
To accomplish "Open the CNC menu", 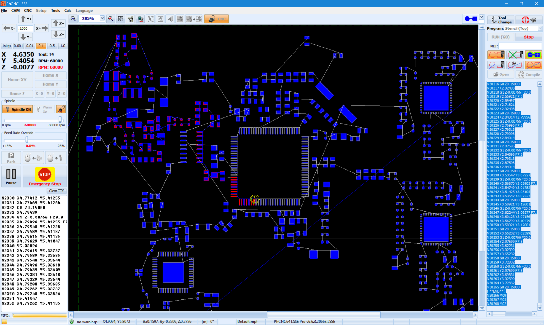I will 28,11.
